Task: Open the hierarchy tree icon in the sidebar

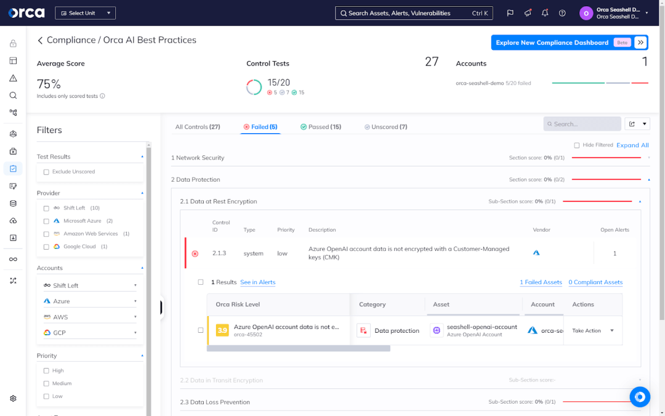Action: tap(13, 113)
